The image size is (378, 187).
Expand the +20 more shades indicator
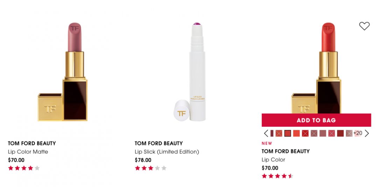point(358,133)
